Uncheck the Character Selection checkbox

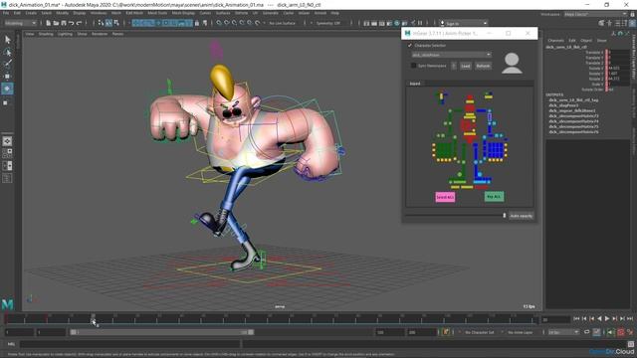410,46
